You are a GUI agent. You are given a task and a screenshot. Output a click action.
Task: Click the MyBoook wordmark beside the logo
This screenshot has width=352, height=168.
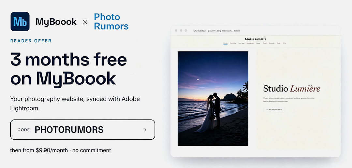tap(56, 22)
